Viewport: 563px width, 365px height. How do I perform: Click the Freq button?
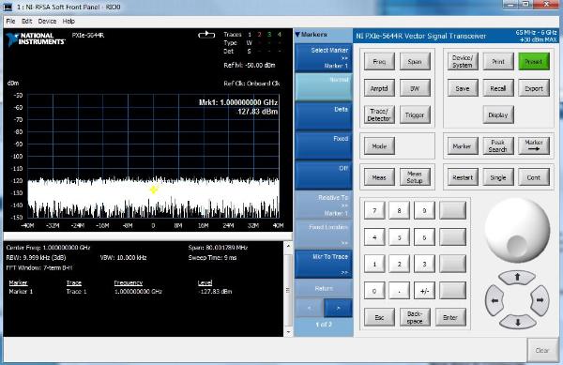[x=379, y=62]
